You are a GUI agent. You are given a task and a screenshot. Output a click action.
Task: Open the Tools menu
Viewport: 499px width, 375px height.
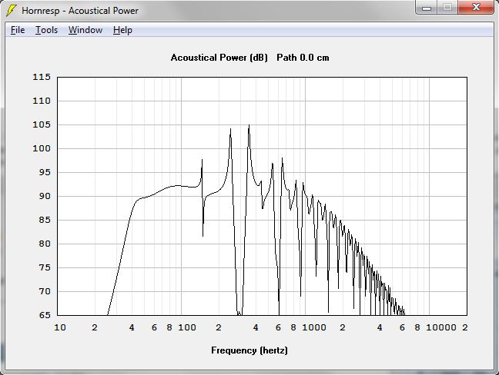click(x=46, y=30)
